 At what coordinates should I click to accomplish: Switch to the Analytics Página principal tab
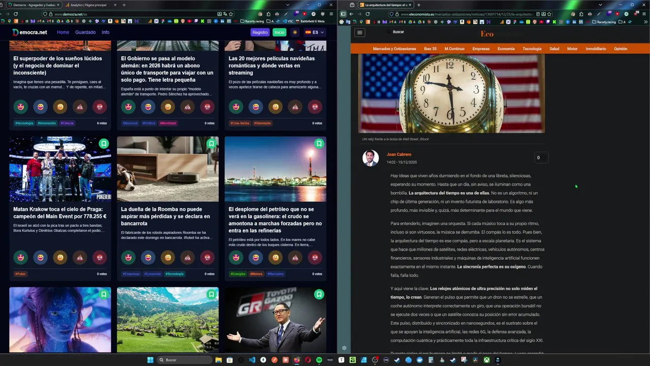(88, 5)
